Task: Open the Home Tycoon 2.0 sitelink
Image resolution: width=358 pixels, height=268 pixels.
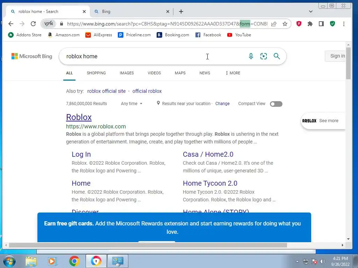Action: 210,183
